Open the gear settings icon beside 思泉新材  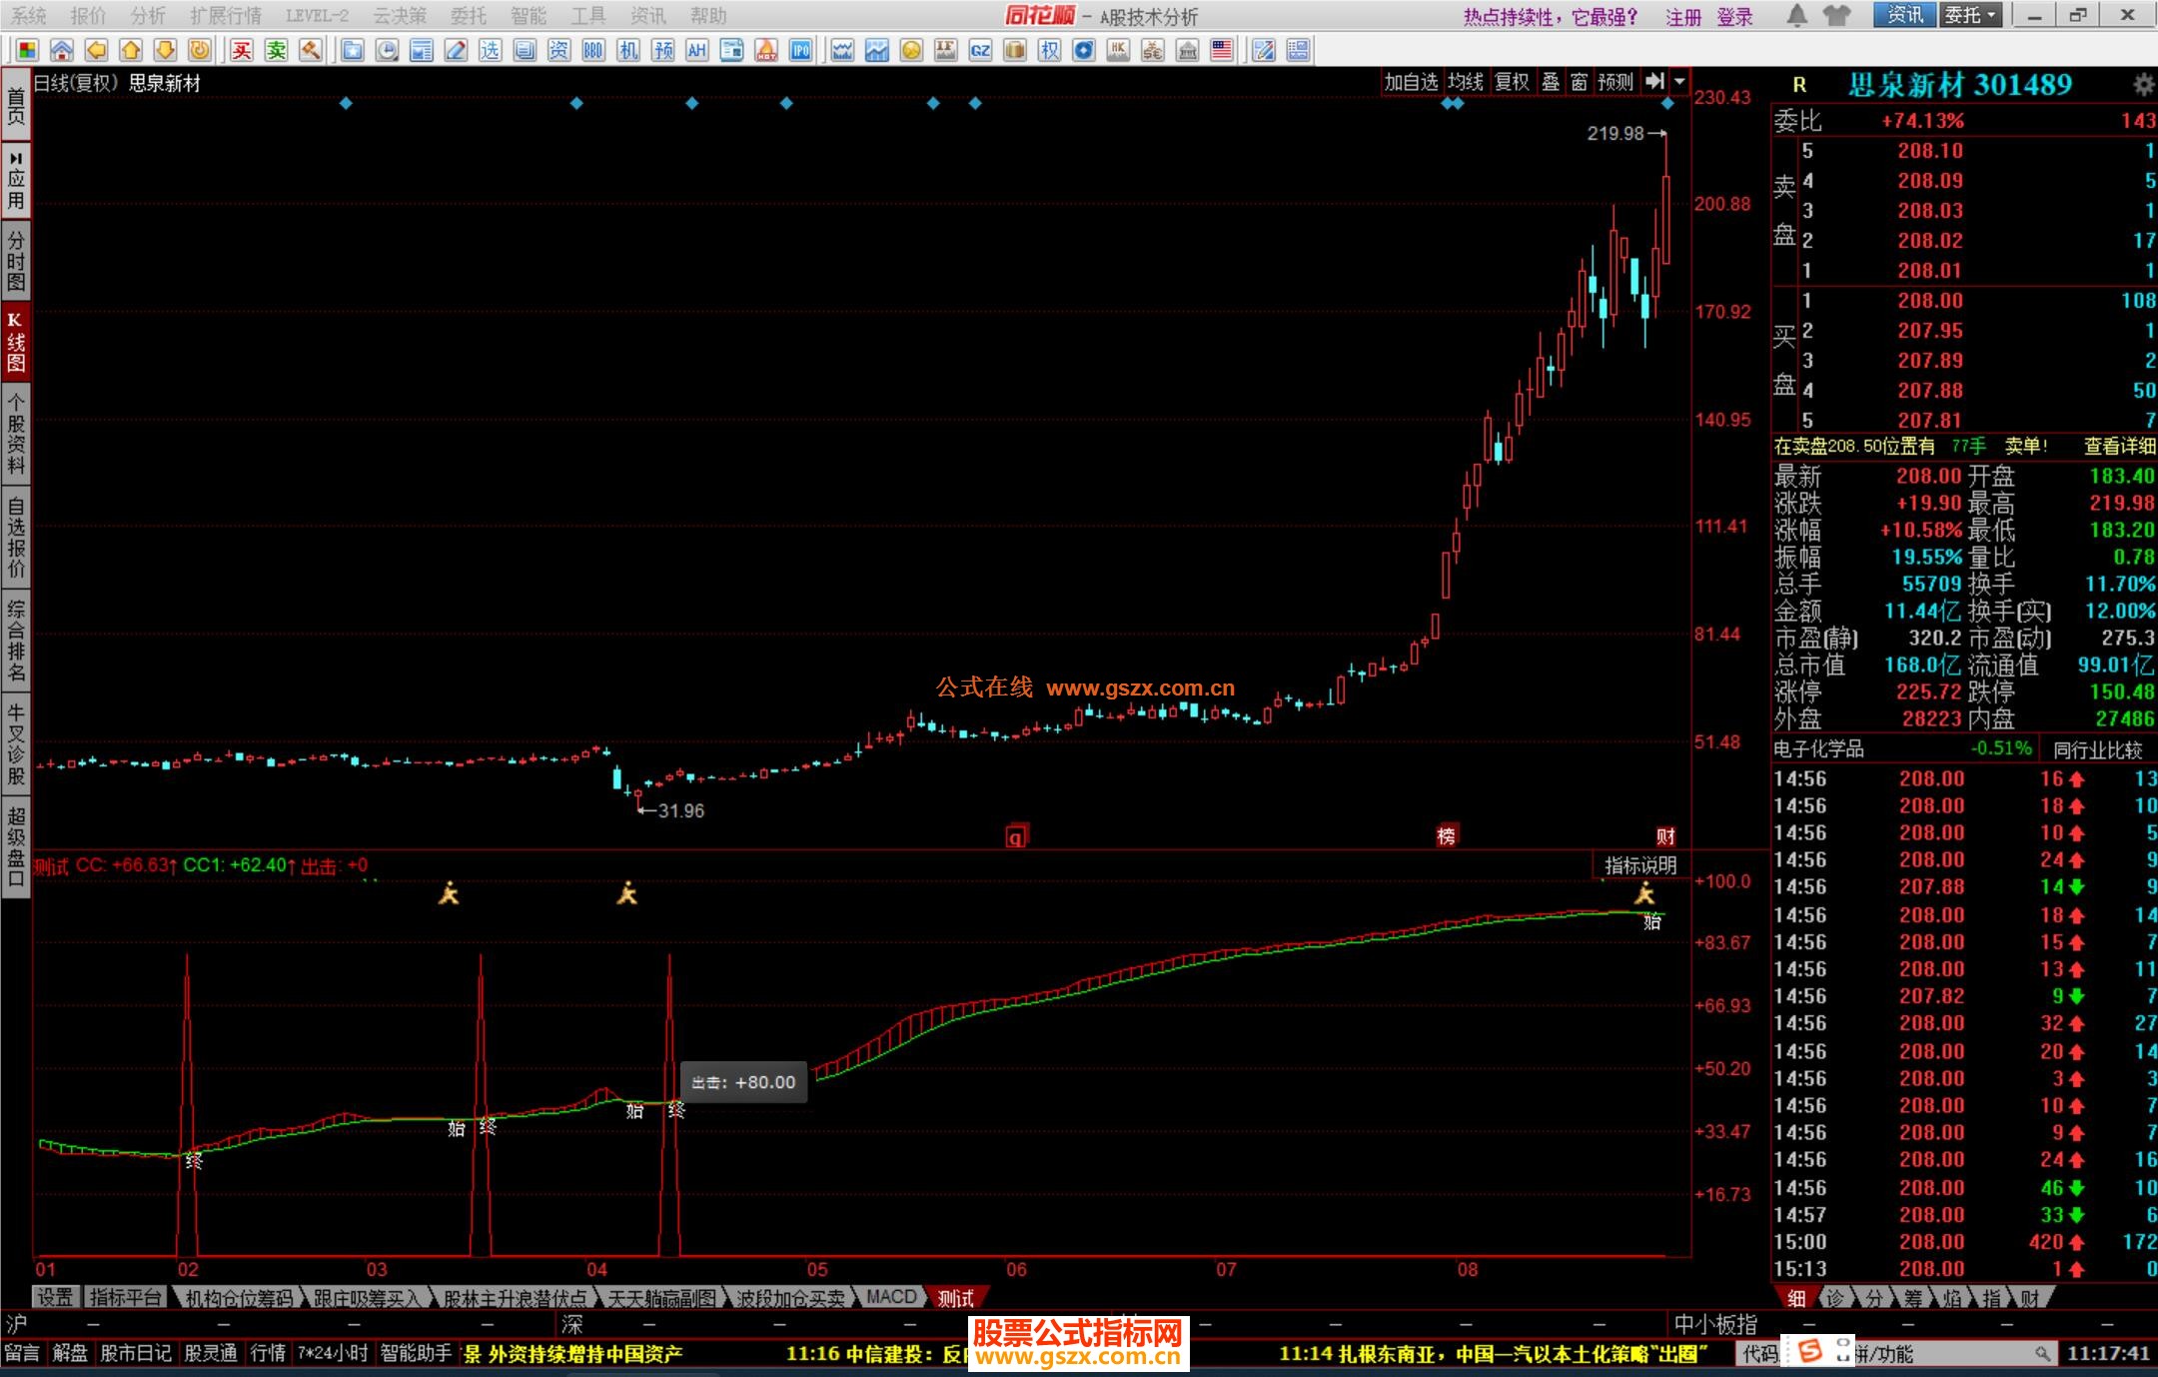pyautogui.click(x=2142, y=84)
